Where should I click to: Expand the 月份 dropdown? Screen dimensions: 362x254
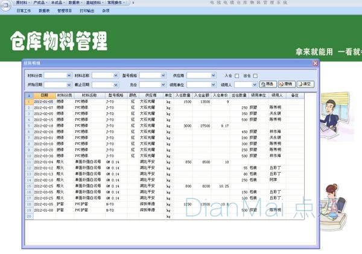[164, 84]
